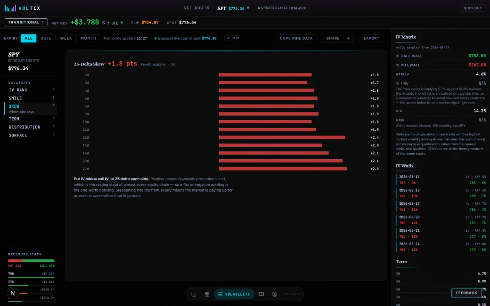Open the 2026-08-24 IV wall row

[441, 247]
